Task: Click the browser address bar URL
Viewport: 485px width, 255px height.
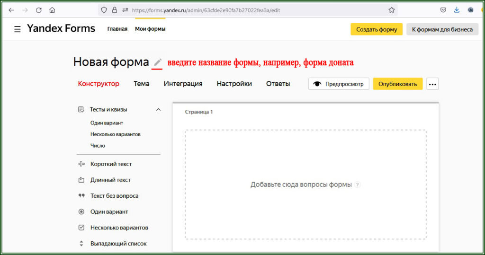Action: (206, 10)
